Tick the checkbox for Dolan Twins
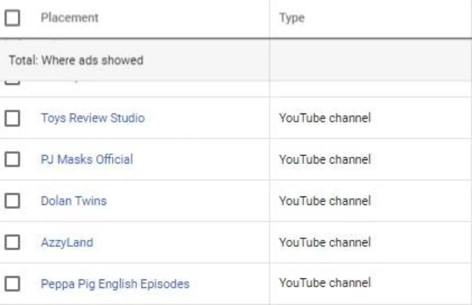 pyautogui.click(x=12, y=201)
